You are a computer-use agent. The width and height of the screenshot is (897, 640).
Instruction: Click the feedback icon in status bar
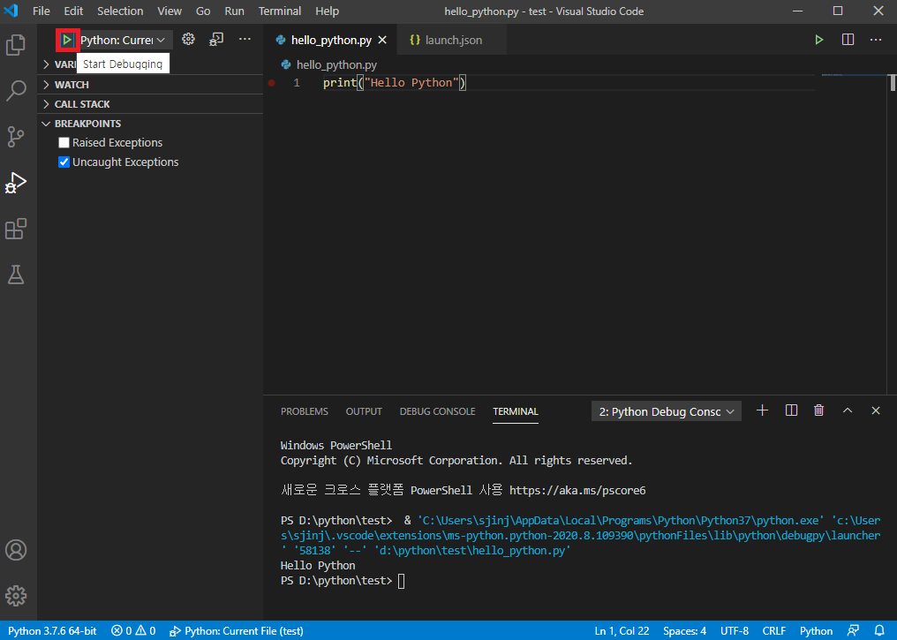point(853,630)
